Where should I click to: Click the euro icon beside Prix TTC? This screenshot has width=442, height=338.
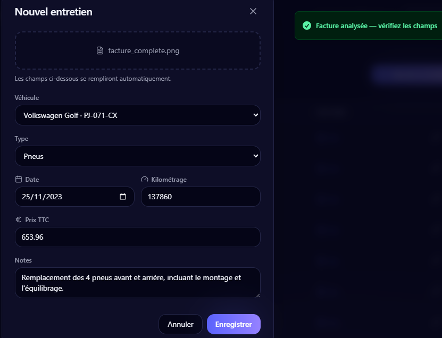[19, 219]
